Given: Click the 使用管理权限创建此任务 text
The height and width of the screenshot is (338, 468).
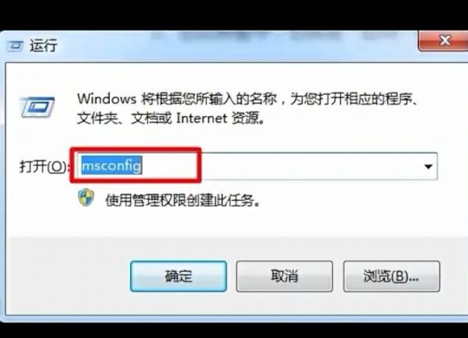Looking at the screenshot, I should pyautogui.click(x=183, y=200).
